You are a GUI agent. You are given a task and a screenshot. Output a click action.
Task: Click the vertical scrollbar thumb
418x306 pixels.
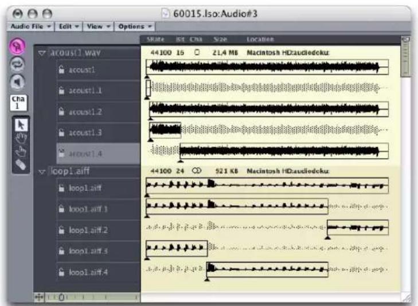click(405, 57)
